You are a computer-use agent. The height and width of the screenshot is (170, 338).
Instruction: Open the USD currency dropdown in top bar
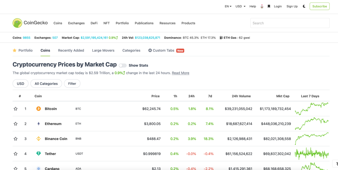241,6
